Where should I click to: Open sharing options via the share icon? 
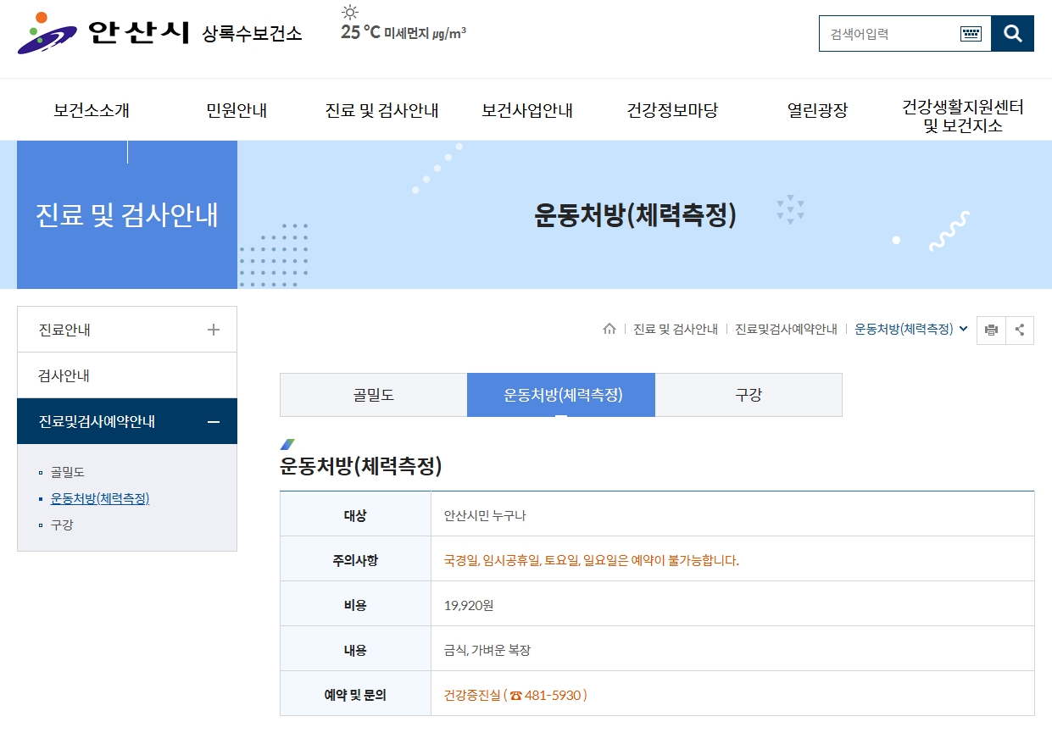point(1020,330)
